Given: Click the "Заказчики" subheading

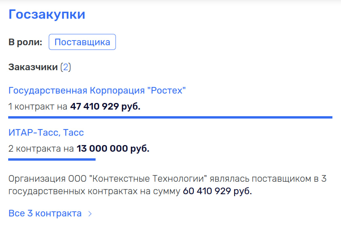Looking at the screenshot, I should pos(33,67).
